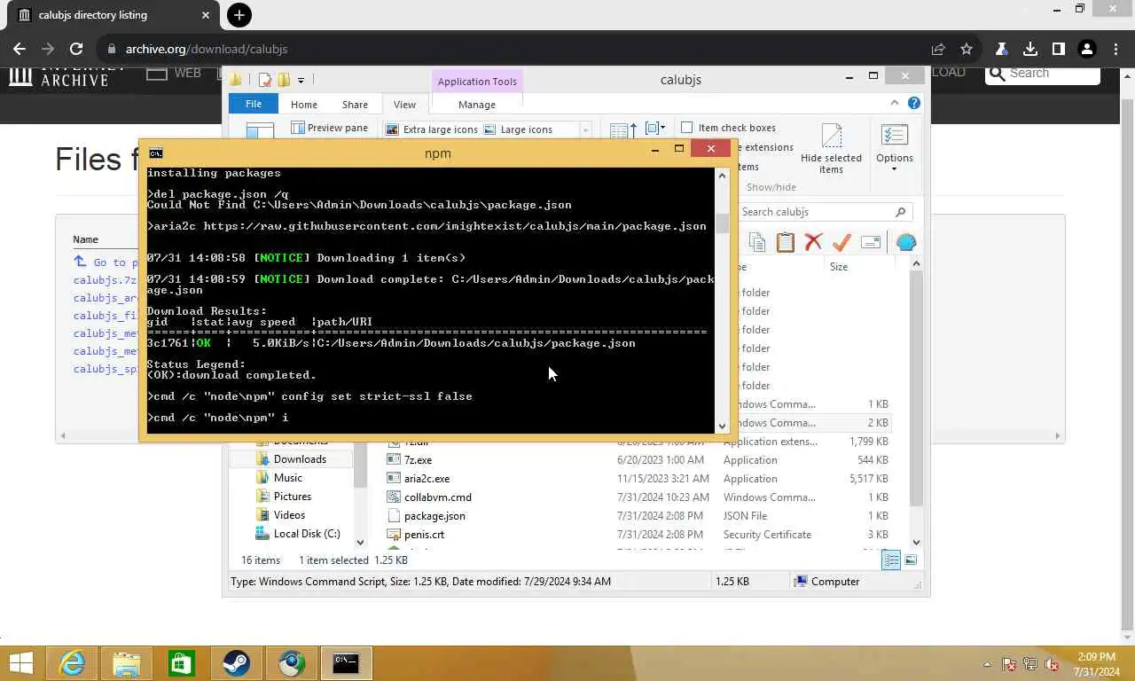
Task: Click the orange checkmark icon in Explorer
Action: click(x=841, y=242)
